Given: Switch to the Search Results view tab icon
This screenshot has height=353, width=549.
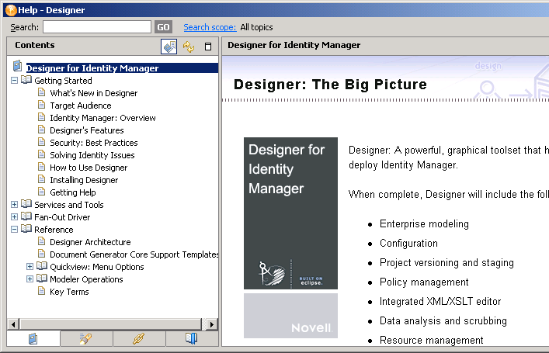Looking at the screenshot, I should [x=85, y=339].
